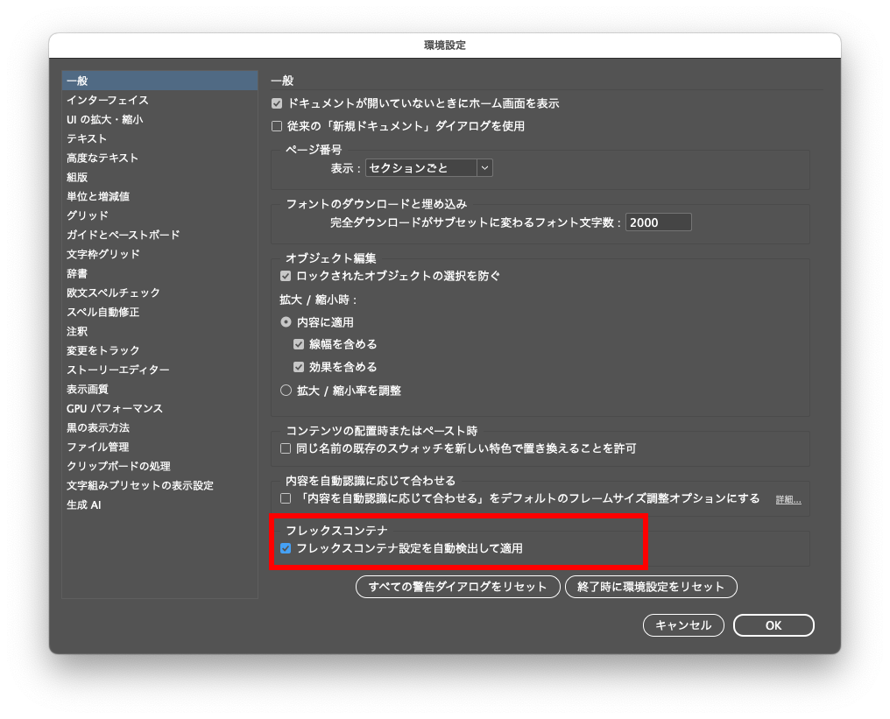
Task: Open the インターフェイス preferences category
Action: (x=107, y=100)
